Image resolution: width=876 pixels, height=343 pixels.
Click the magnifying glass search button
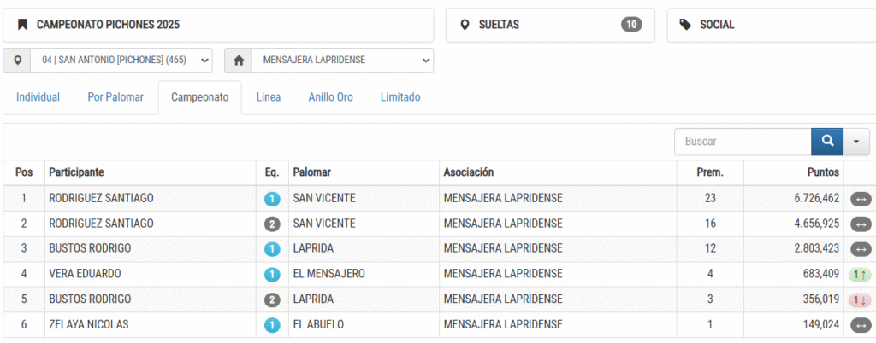(x=827, y=142)
